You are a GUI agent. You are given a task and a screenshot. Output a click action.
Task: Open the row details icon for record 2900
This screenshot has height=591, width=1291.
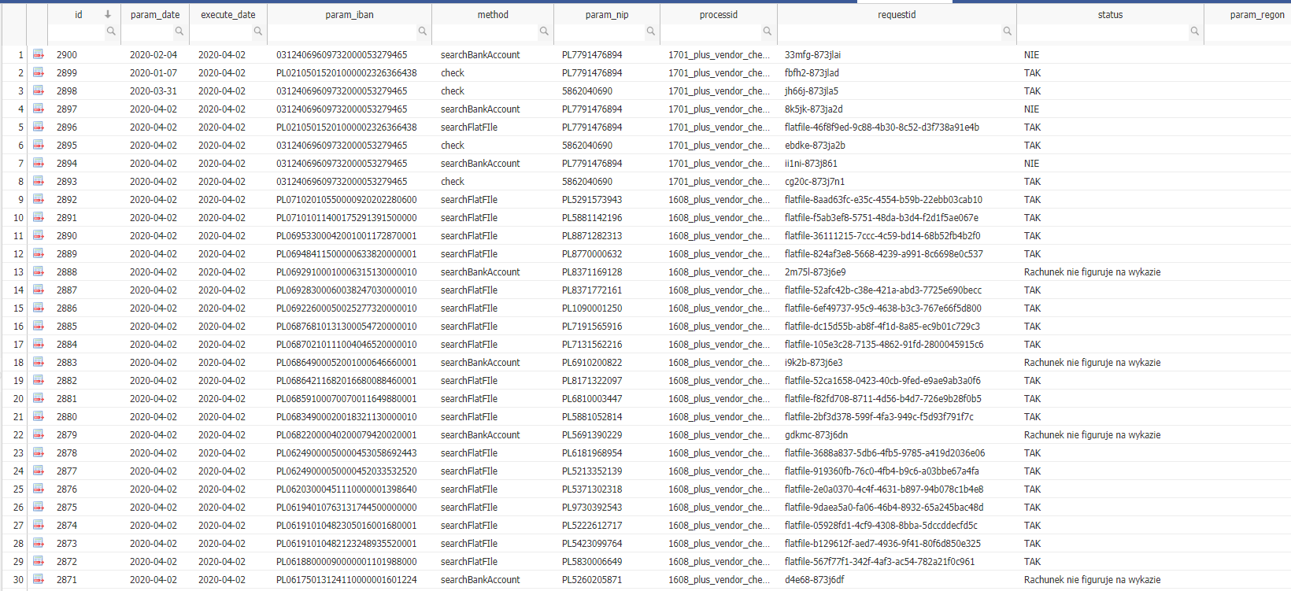(38, 55)
